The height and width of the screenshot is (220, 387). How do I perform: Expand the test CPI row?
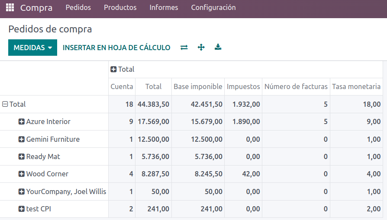pyautogui.click(x=35, y=209)
